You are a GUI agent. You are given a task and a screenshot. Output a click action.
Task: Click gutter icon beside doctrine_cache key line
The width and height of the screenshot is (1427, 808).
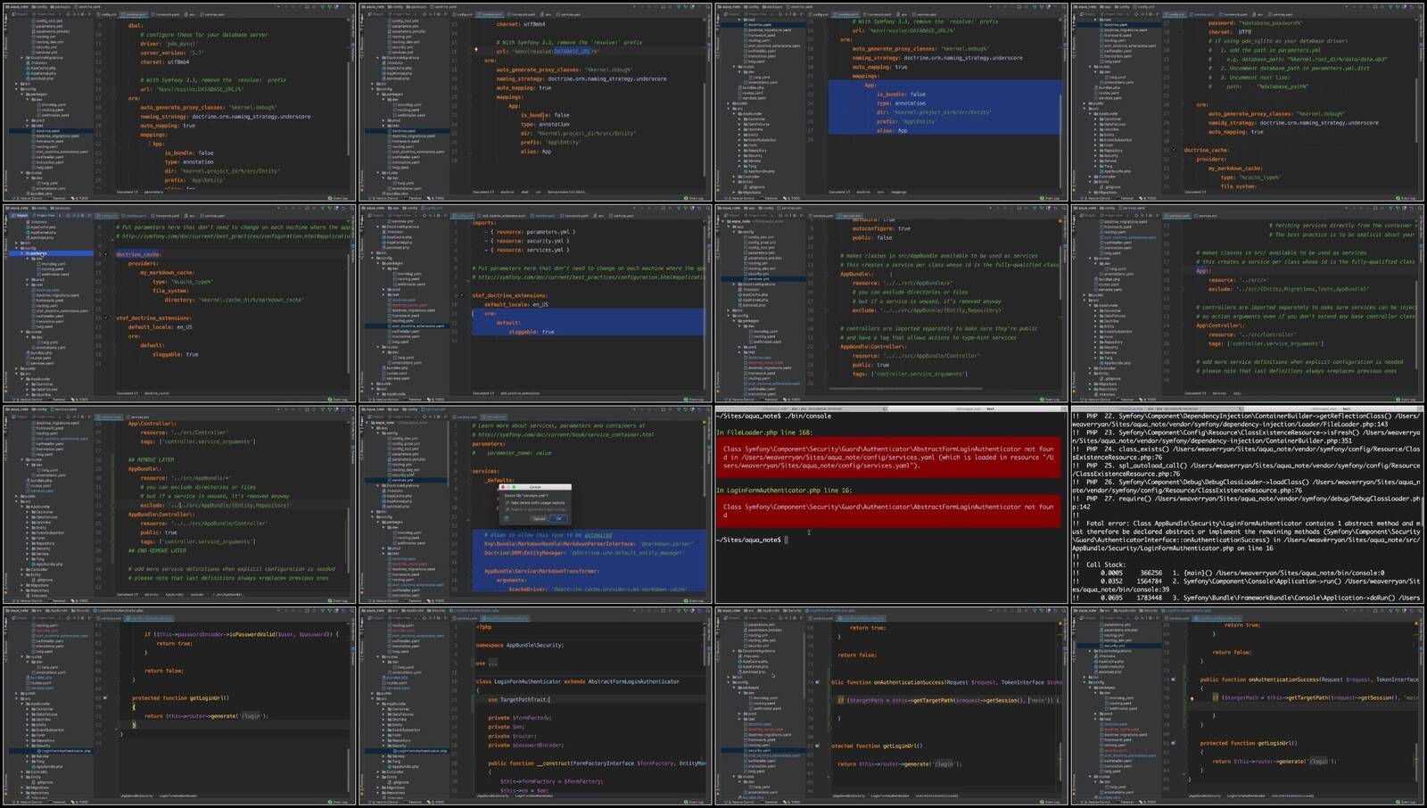point(105,254)
